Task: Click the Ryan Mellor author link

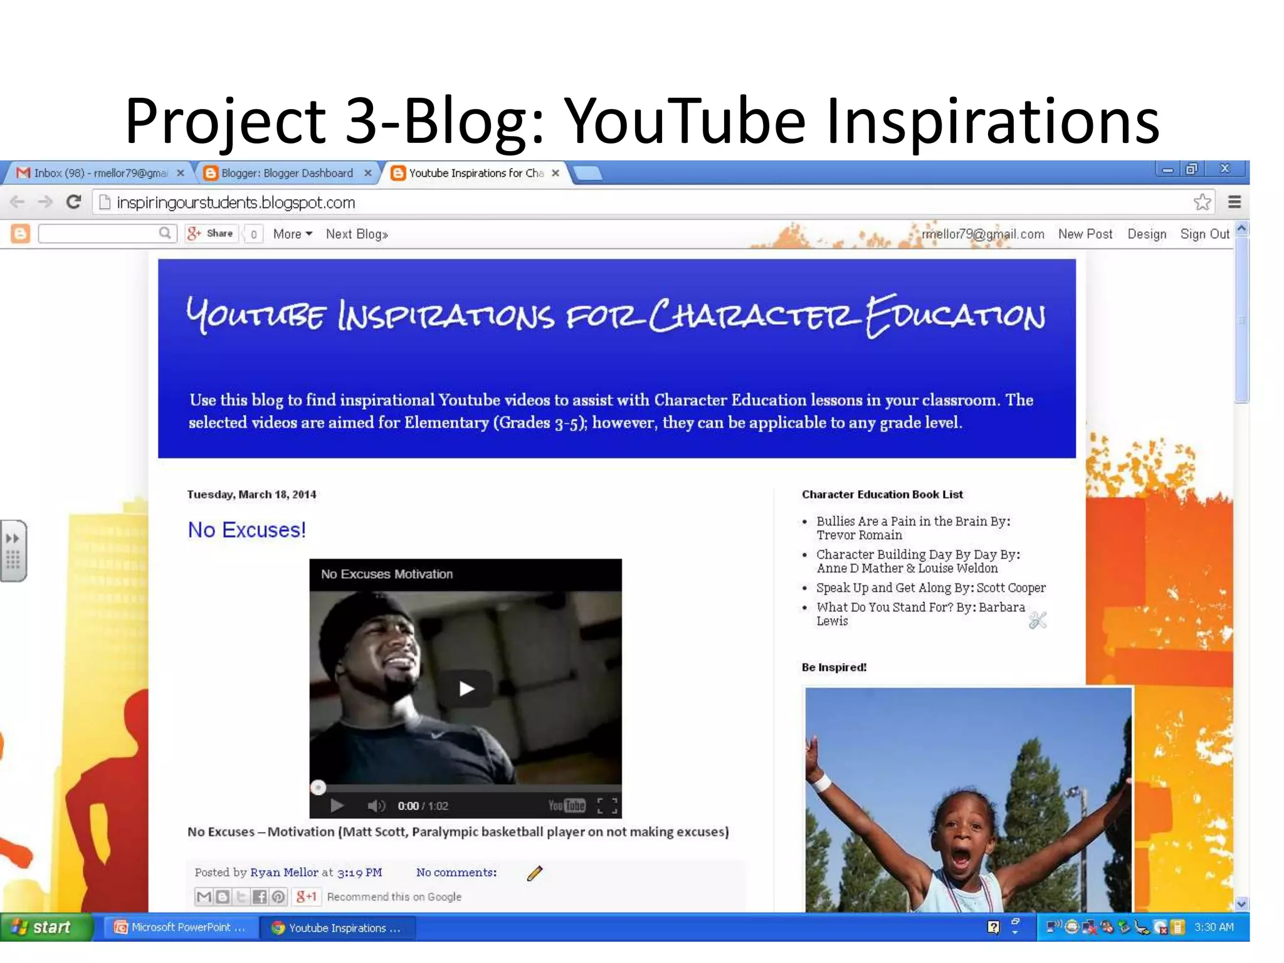Action: coord(284,872)
